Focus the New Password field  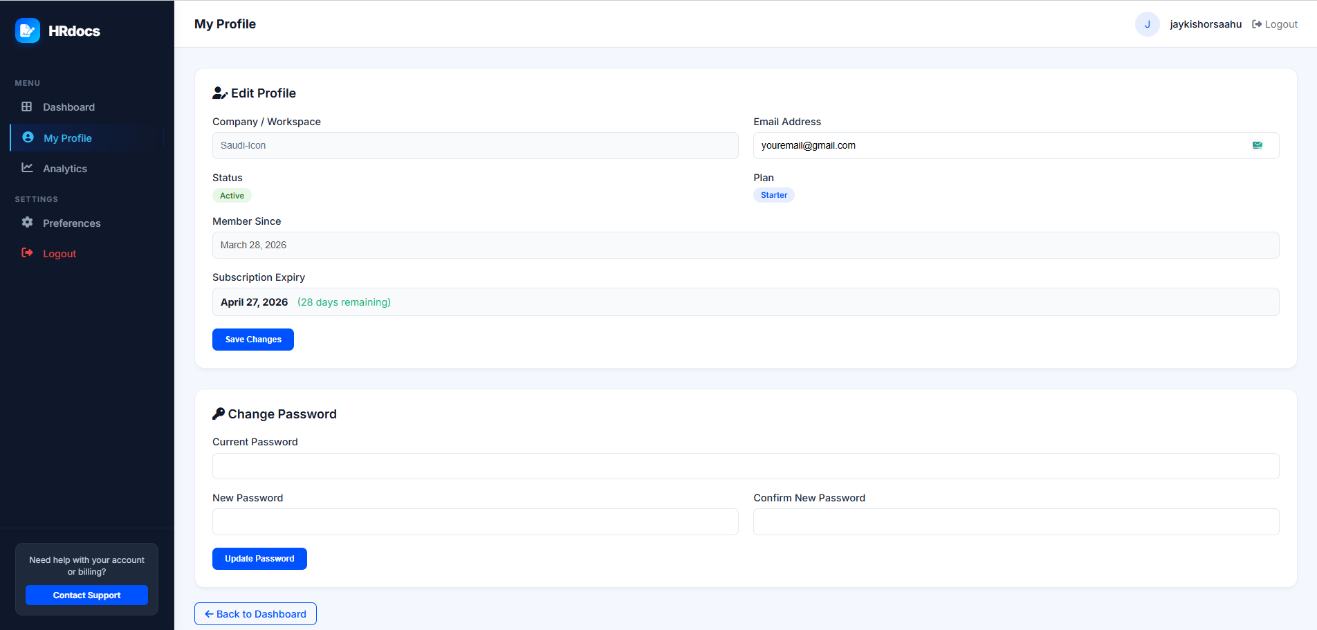tap(475, 522)
